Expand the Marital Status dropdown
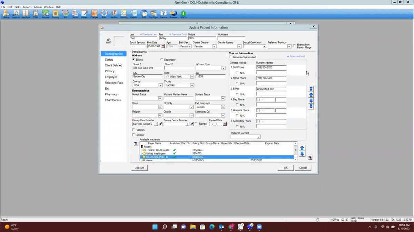Viewport: 414px width, 232px height. tap(160, 98)
